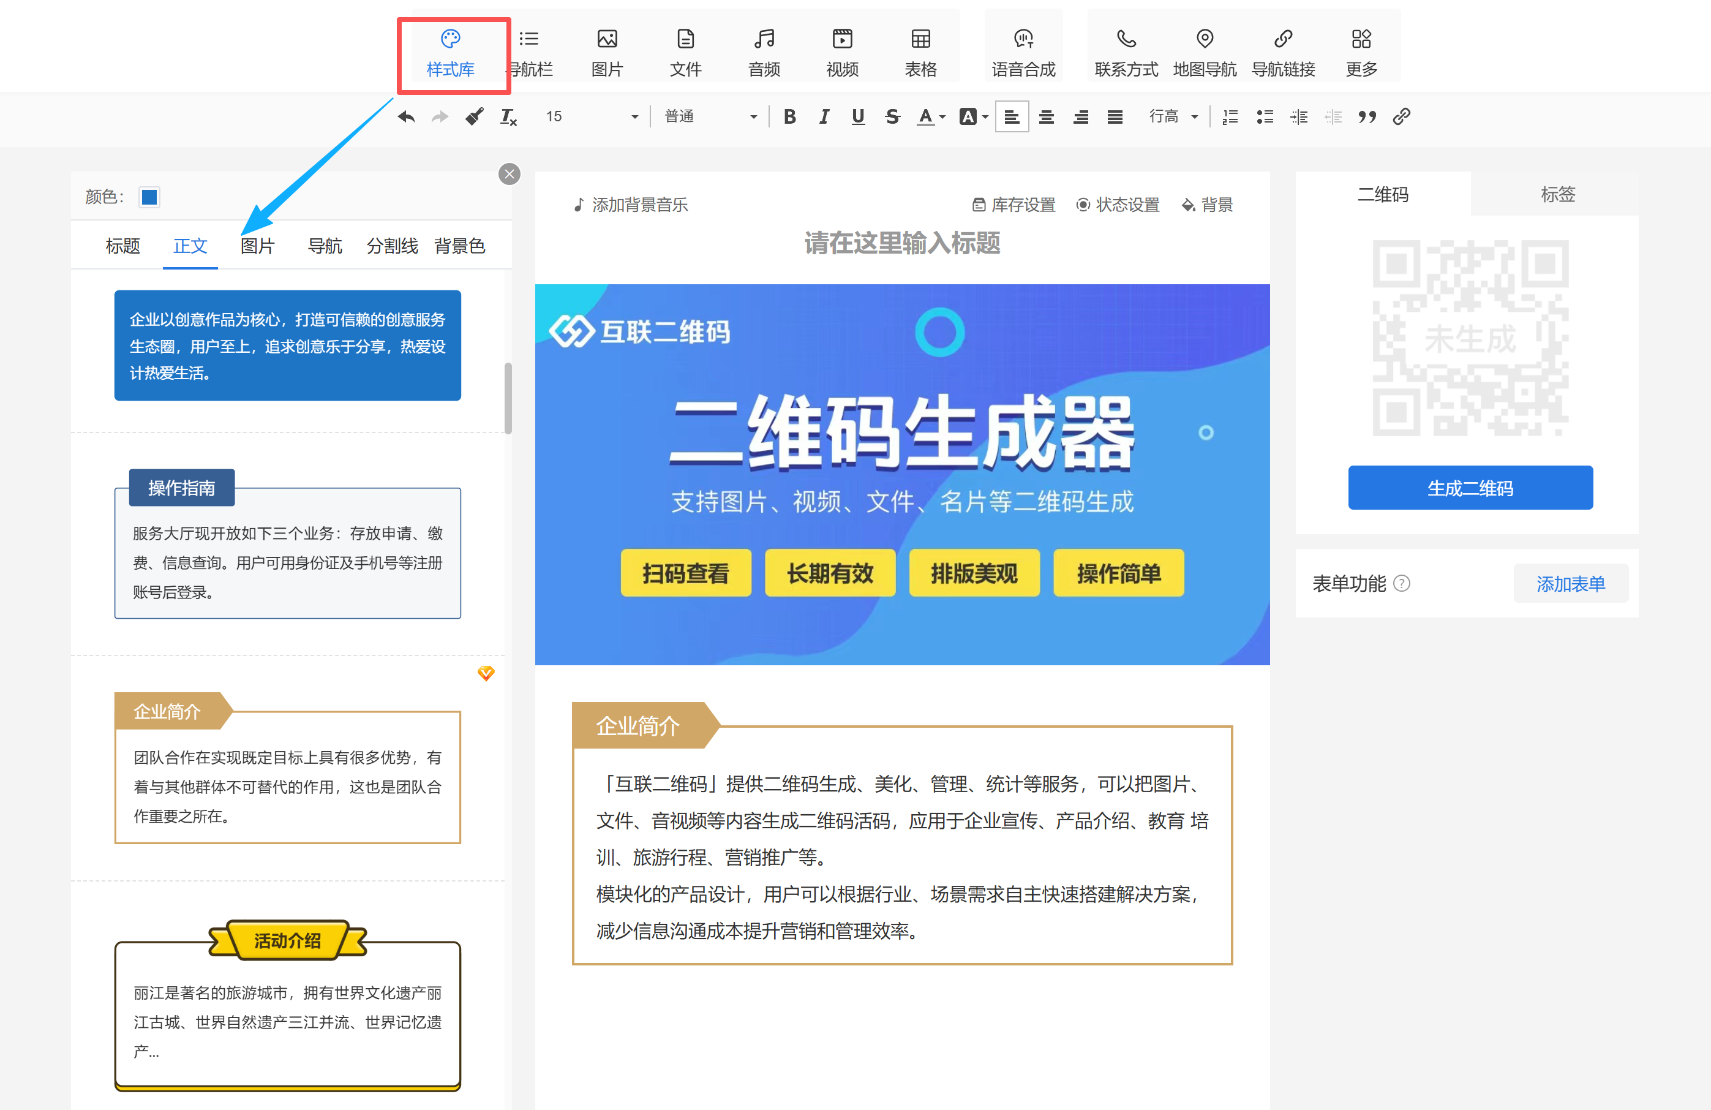
Task: Click the format painter brush icon
Action: coord(474,116)
